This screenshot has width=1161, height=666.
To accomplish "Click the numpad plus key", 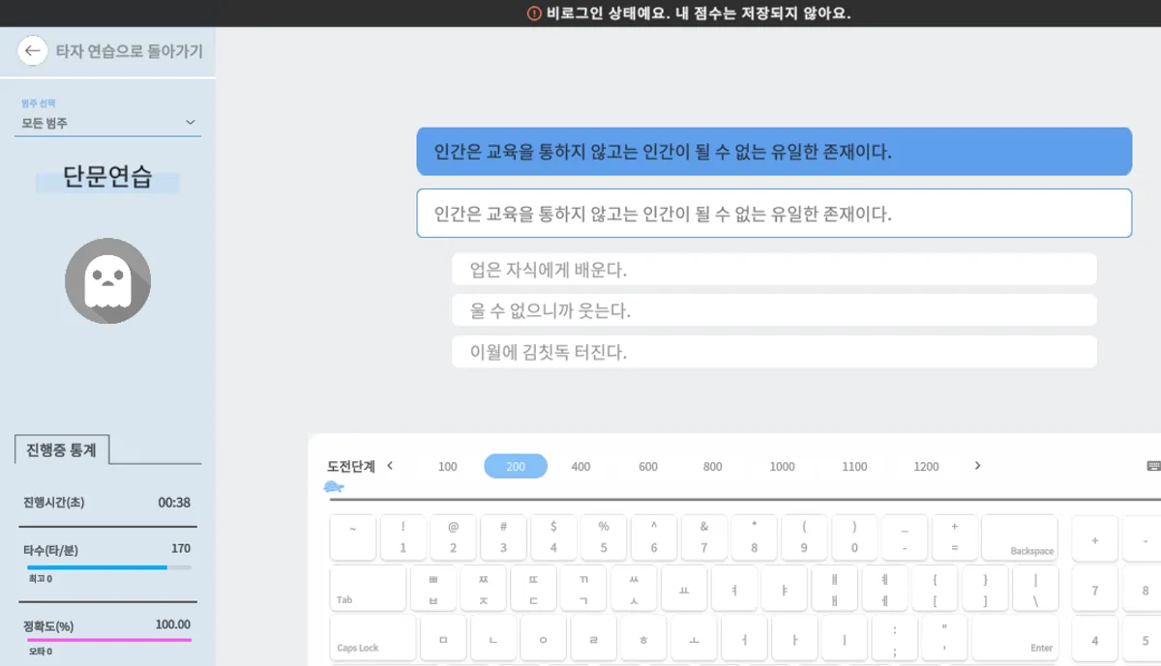I will [1095, 537].
